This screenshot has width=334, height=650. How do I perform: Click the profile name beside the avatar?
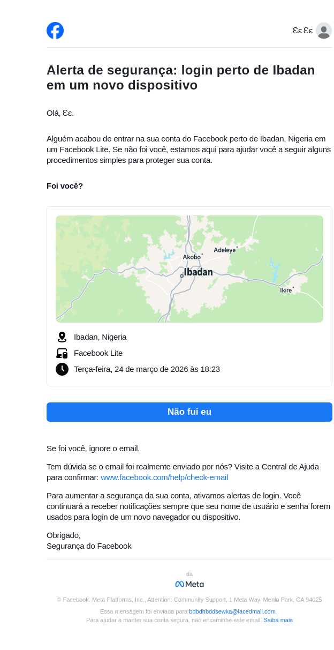point(302,31)
